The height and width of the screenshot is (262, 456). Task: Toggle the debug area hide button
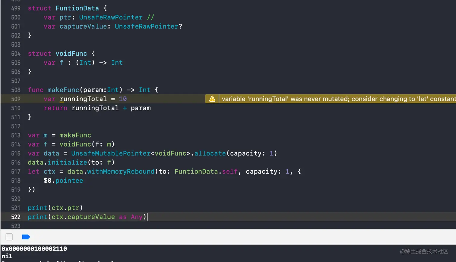[x=9, y=237]
